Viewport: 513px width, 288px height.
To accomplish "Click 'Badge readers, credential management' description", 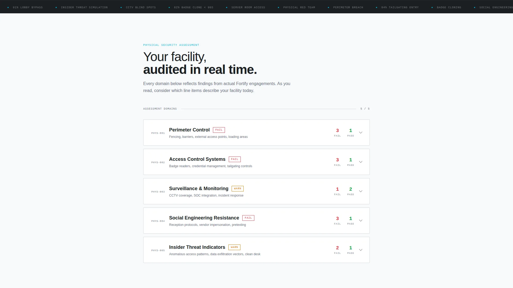I will (211, 166).
